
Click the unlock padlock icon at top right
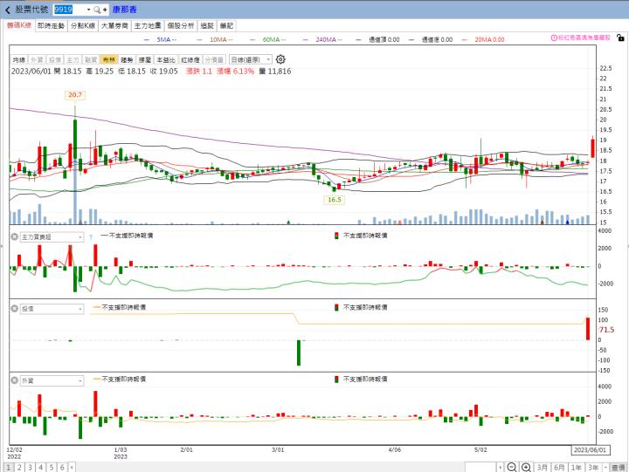click(x=620, y=38)
